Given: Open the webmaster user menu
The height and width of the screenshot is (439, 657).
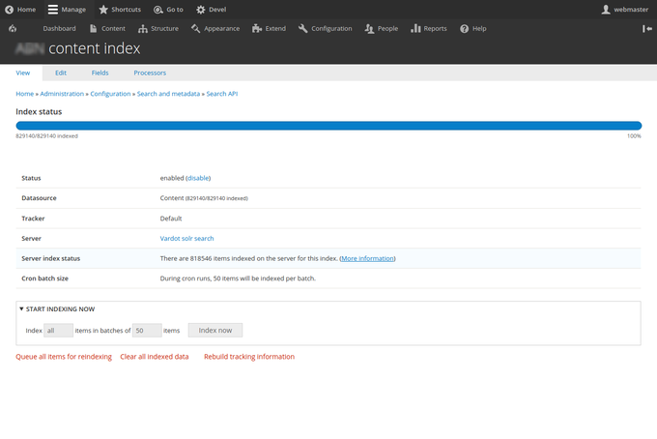Looking at the screenshot, I should pyautogui.click(x=625, y=10).
